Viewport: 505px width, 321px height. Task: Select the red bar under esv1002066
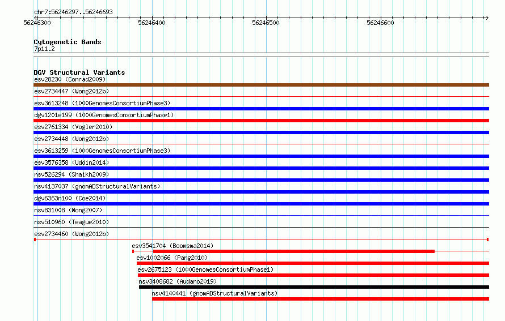pyautogui.click(x=313, y=263)
